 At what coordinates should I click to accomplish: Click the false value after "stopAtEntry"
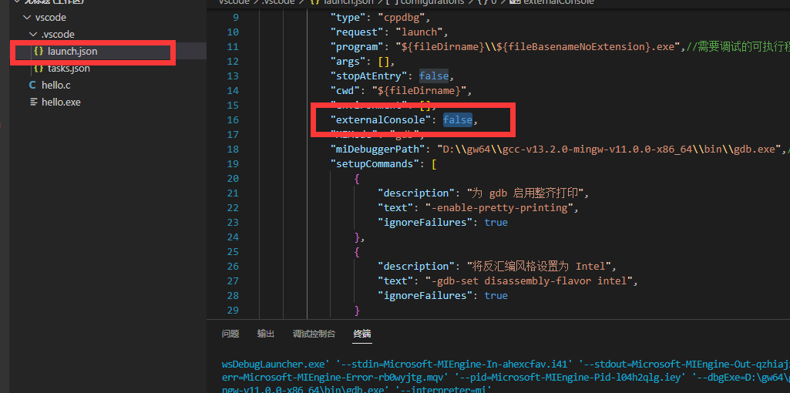click(x=434, y=76)
